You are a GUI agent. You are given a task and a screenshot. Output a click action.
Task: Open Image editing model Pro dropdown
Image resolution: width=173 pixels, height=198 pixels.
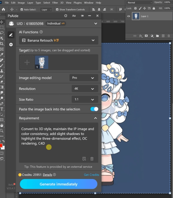pyautogui.click(x=84, y=78)
